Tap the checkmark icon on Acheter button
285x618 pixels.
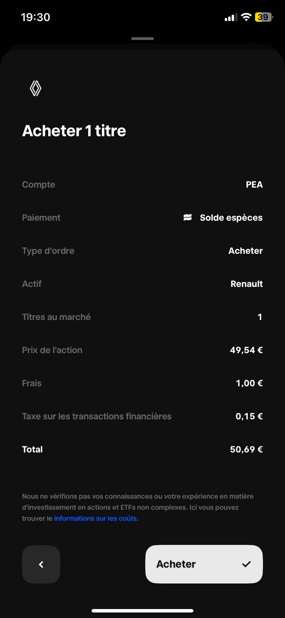(246, 564)
